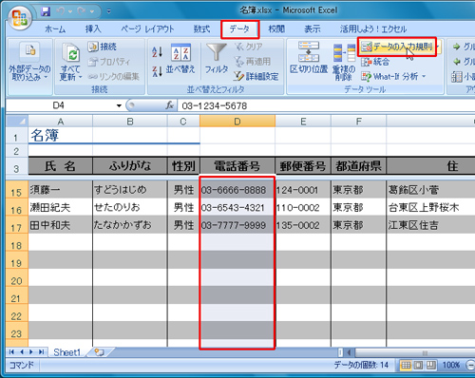The image size is (475, 378).
Task: Click formula bar with 03-1234-5678
Action: click(326, 105)
